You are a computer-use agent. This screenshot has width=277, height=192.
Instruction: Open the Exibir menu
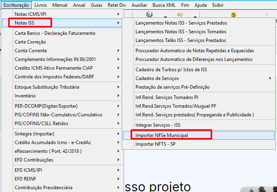[218, 5]
